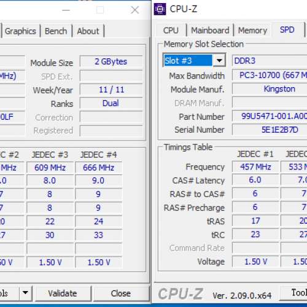This screenshot has width=307, height=307.
Task: Minimize the left CPU-Z window
Action: tap(66, 10)
